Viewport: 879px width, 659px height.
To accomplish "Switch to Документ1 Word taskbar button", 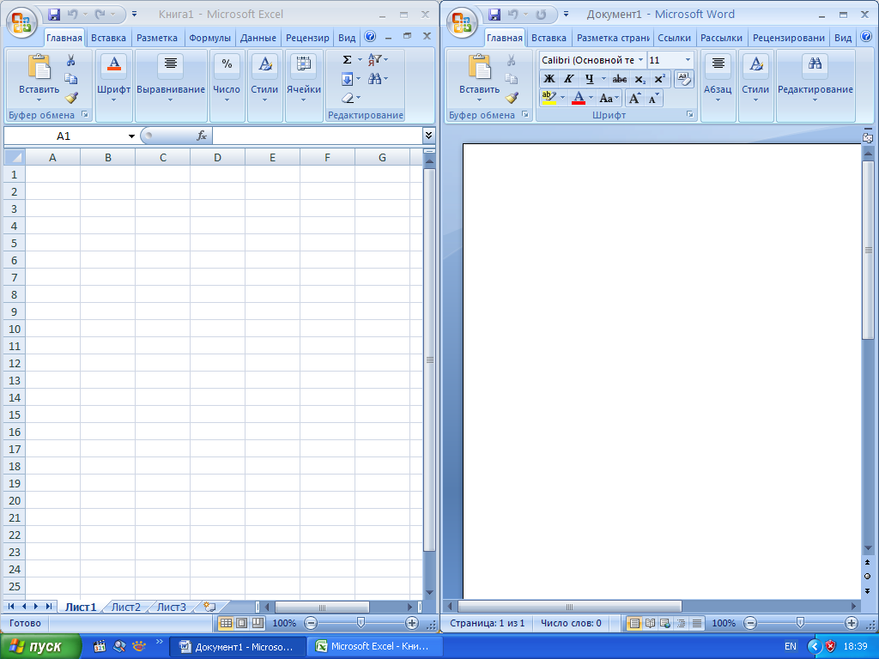I will (x=238, y=647).
